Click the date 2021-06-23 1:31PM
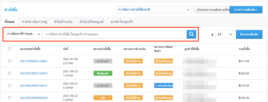This screenshot has height=102, width=268. (70, 73)
